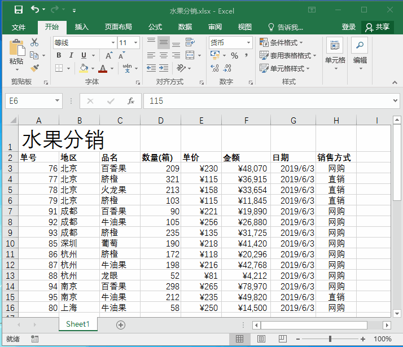Click the accounting number format icon
This screenshot has height=347, width=403.
click(x=215, y=55)
